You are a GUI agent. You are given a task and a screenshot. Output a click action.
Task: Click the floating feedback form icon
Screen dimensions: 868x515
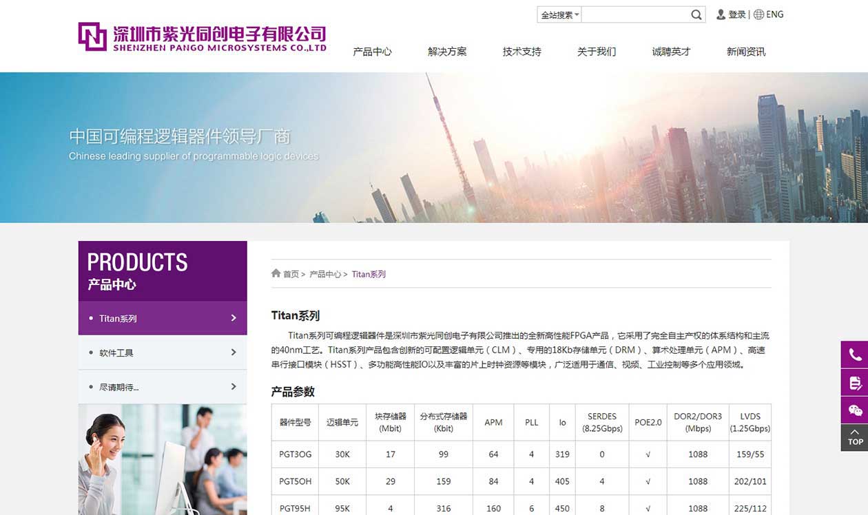coord(855,383)
